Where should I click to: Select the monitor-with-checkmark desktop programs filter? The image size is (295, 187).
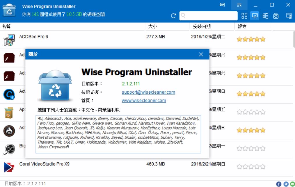[255, 16]
